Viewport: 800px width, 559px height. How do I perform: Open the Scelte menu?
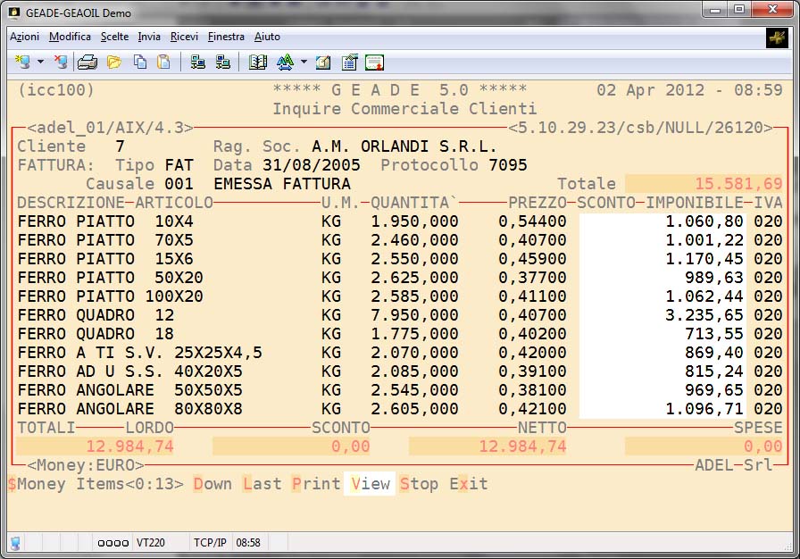point(114,37)
